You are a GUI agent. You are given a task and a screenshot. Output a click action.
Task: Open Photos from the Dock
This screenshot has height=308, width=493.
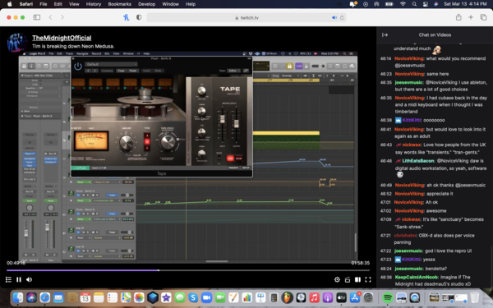click(x=139, y=297)
